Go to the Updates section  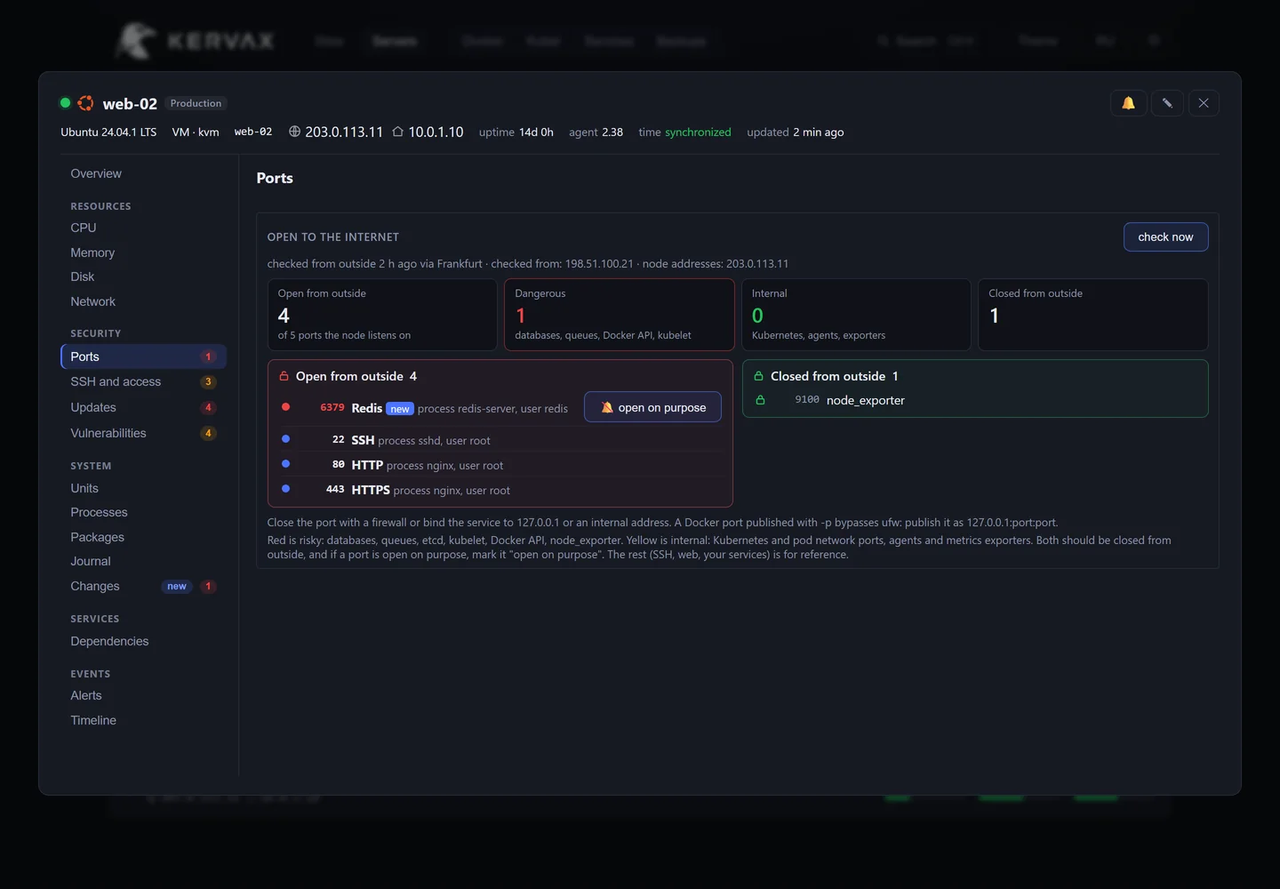[x=143, y=407]
